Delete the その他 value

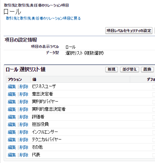coord(24,147)
